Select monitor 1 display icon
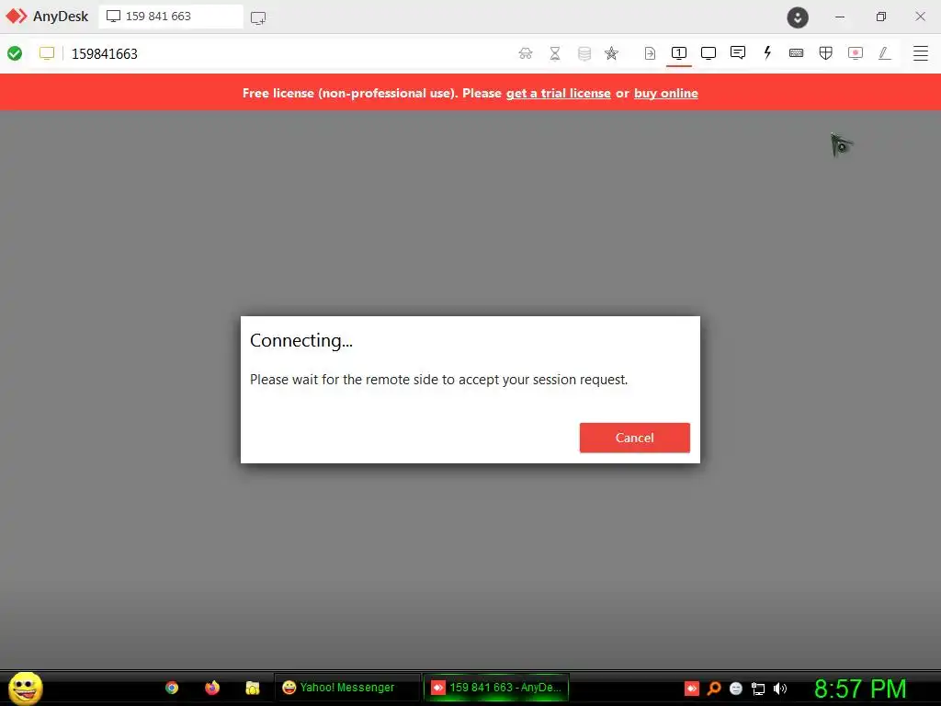The image size is (941, 706). (x=679, y=53)
